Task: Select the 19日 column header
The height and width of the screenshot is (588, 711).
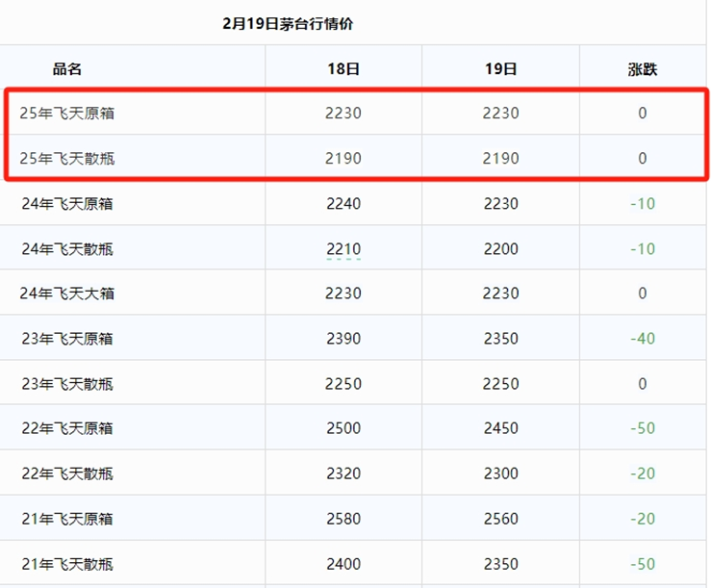Action: [500, 69]
